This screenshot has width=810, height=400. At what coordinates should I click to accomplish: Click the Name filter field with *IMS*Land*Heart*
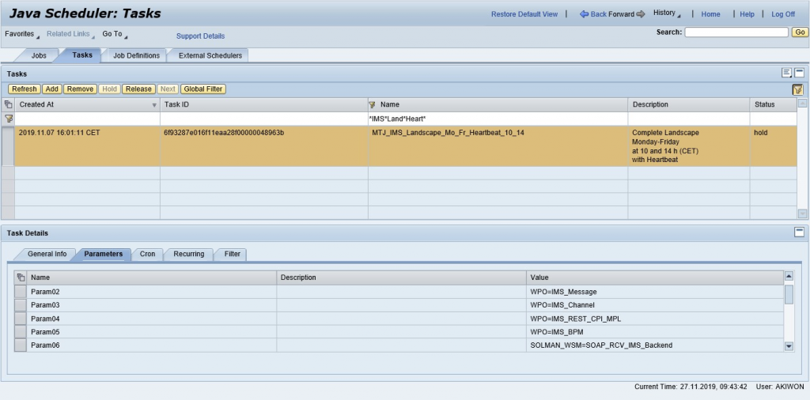coord(498,119)
